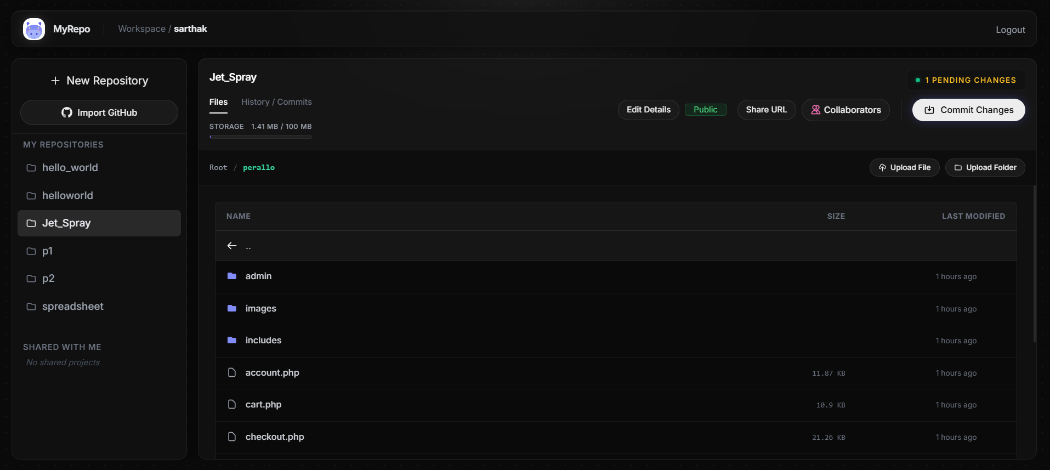Switch to History / Commits tab
This screenshot has width=1050, height=470.
click(276, 102)
